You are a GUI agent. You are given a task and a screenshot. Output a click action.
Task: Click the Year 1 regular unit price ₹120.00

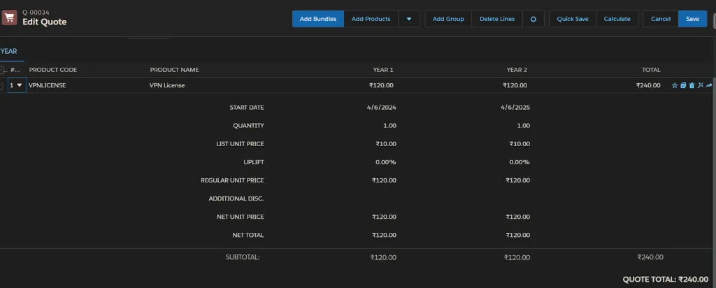click(x=384, y=180)
